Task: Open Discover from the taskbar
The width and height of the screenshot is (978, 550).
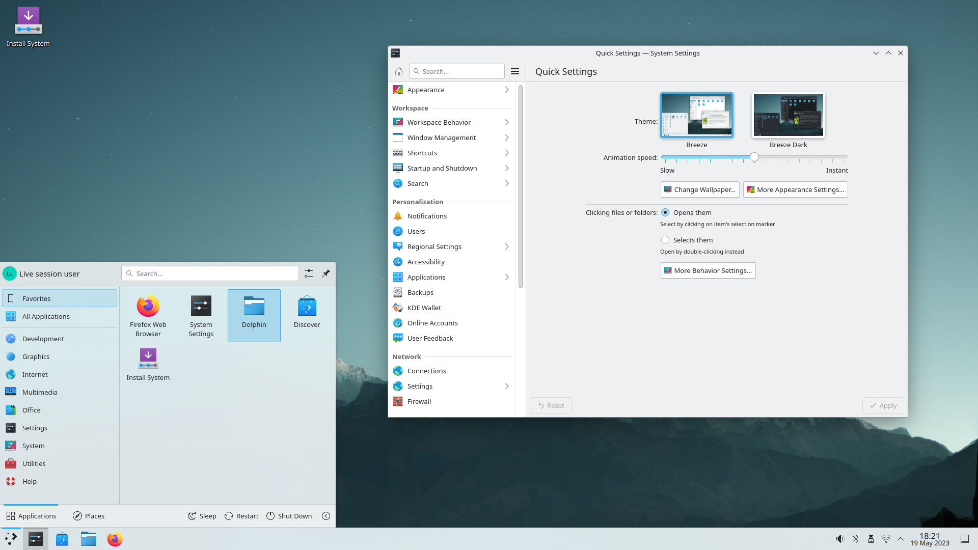Action: (x=62, y=539)
